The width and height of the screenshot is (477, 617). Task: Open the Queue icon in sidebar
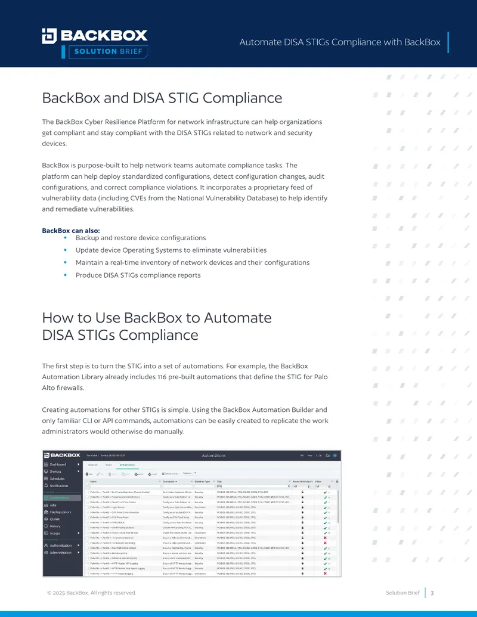[46, 519]
